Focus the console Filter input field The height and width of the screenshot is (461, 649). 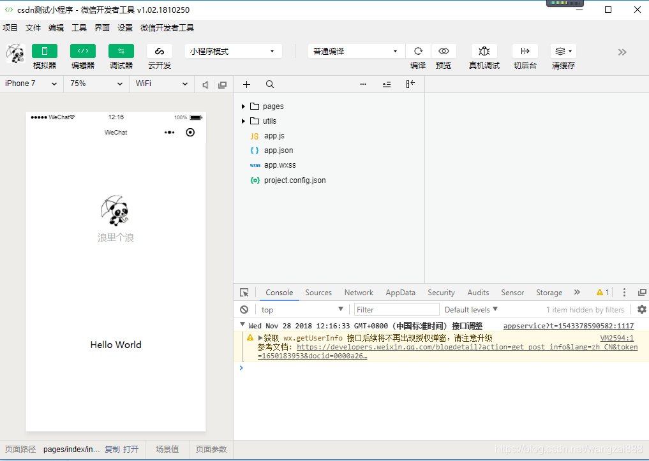pos(396,310)
